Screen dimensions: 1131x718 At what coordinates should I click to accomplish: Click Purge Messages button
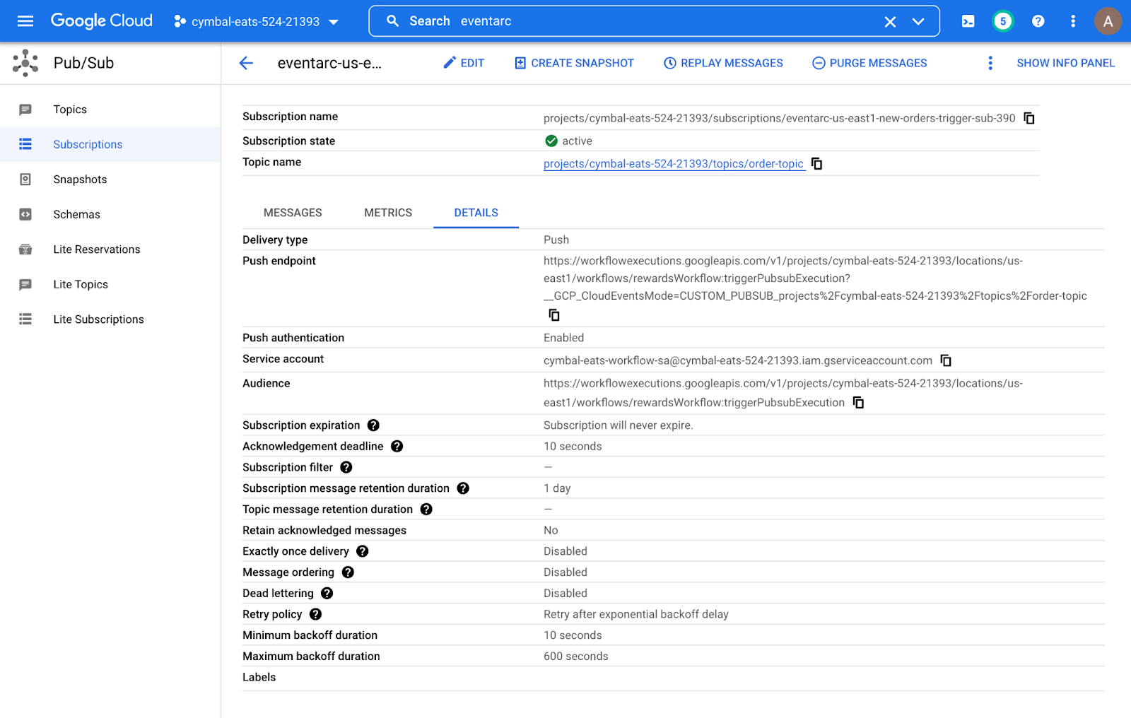pos(869,63)
